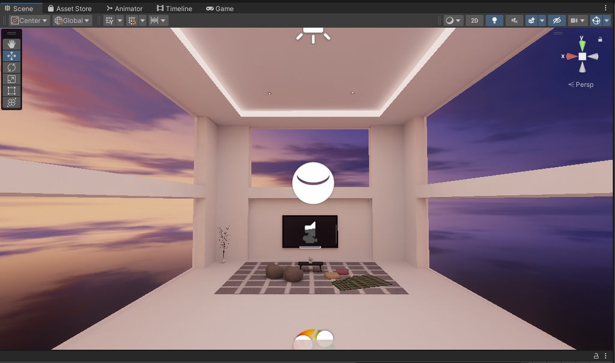This screenshot has width=615, height=363.
Task: Select the Hand tool in the toolbar
Action: tap(11, 43)
